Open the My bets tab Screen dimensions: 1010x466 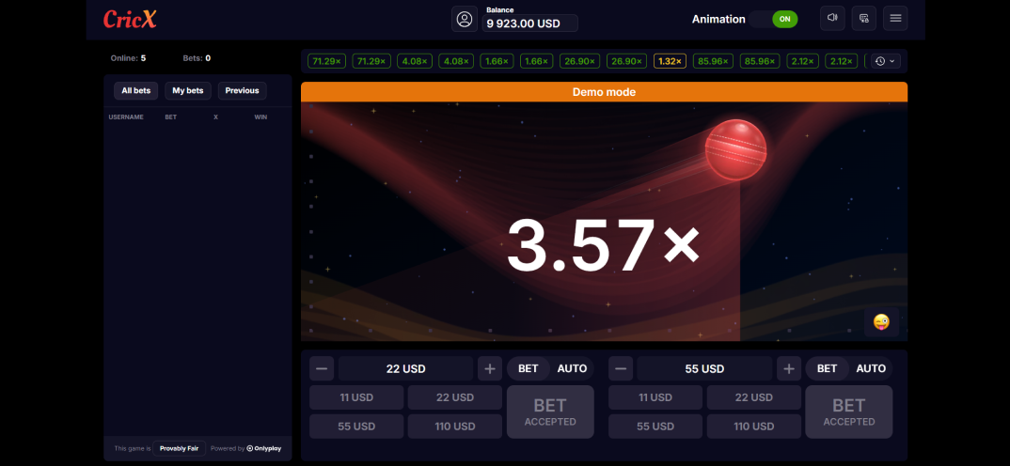(187, 91)
